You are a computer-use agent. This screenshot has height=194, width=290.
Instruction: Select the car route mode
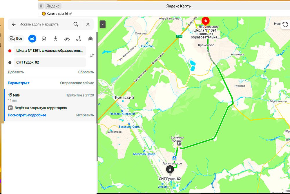click(32, 38)
